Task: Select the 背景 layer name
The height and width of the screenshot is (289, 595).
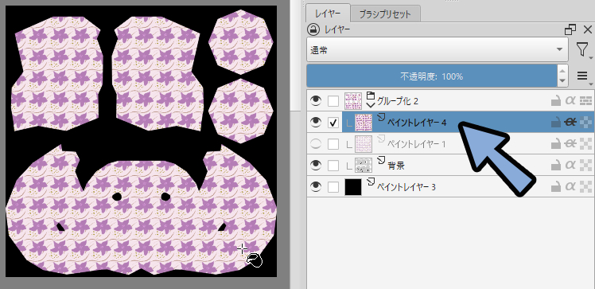Action: point(396,165)
